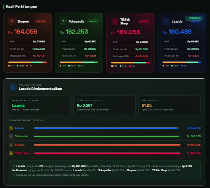Click the pink TikTok Shop ranking bar
The image size is (210, 188).
coord(107,153)
